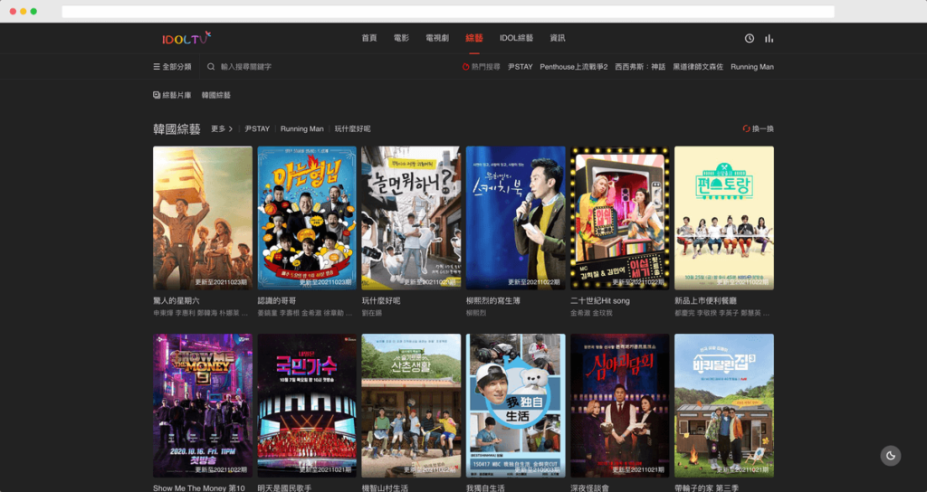Open 新品上市便利餐廳 poster
Screen dimensions: 927x492
[x=724, y=218]
